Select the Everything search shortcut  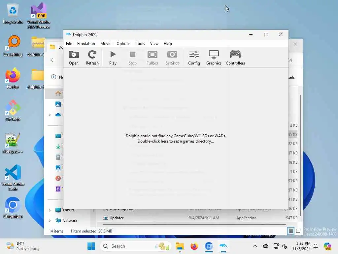pos(13,46)
